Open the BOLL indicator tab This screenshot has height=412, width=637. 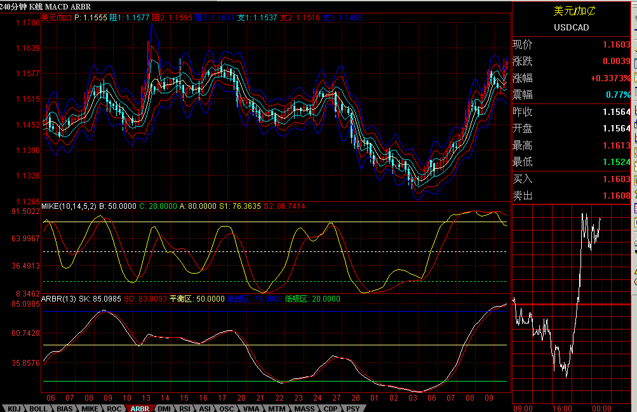[x=38, y=408]
